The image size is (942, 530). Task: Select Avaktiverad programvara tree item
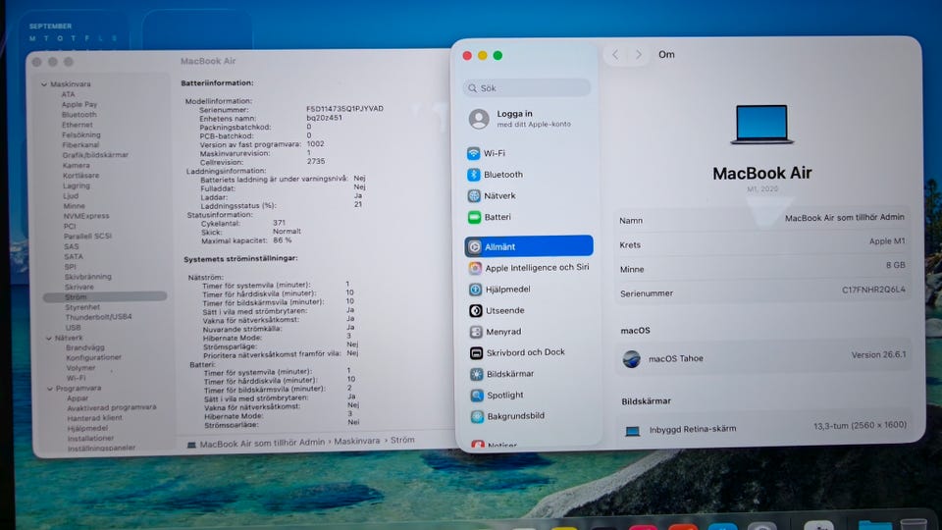pos(112,407)
